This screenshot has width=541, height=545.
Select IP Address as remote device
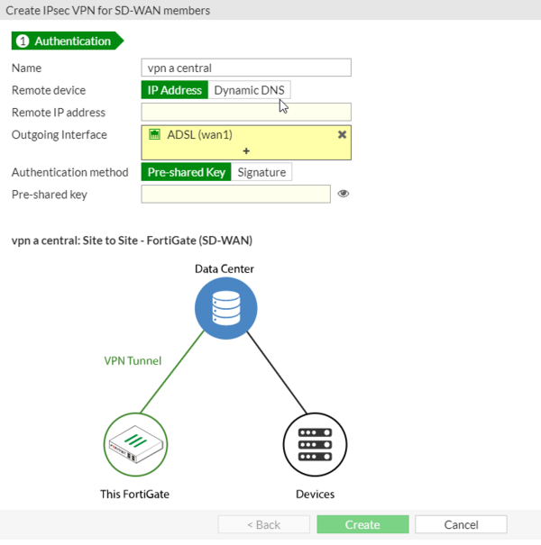click(x=175, y=90)
